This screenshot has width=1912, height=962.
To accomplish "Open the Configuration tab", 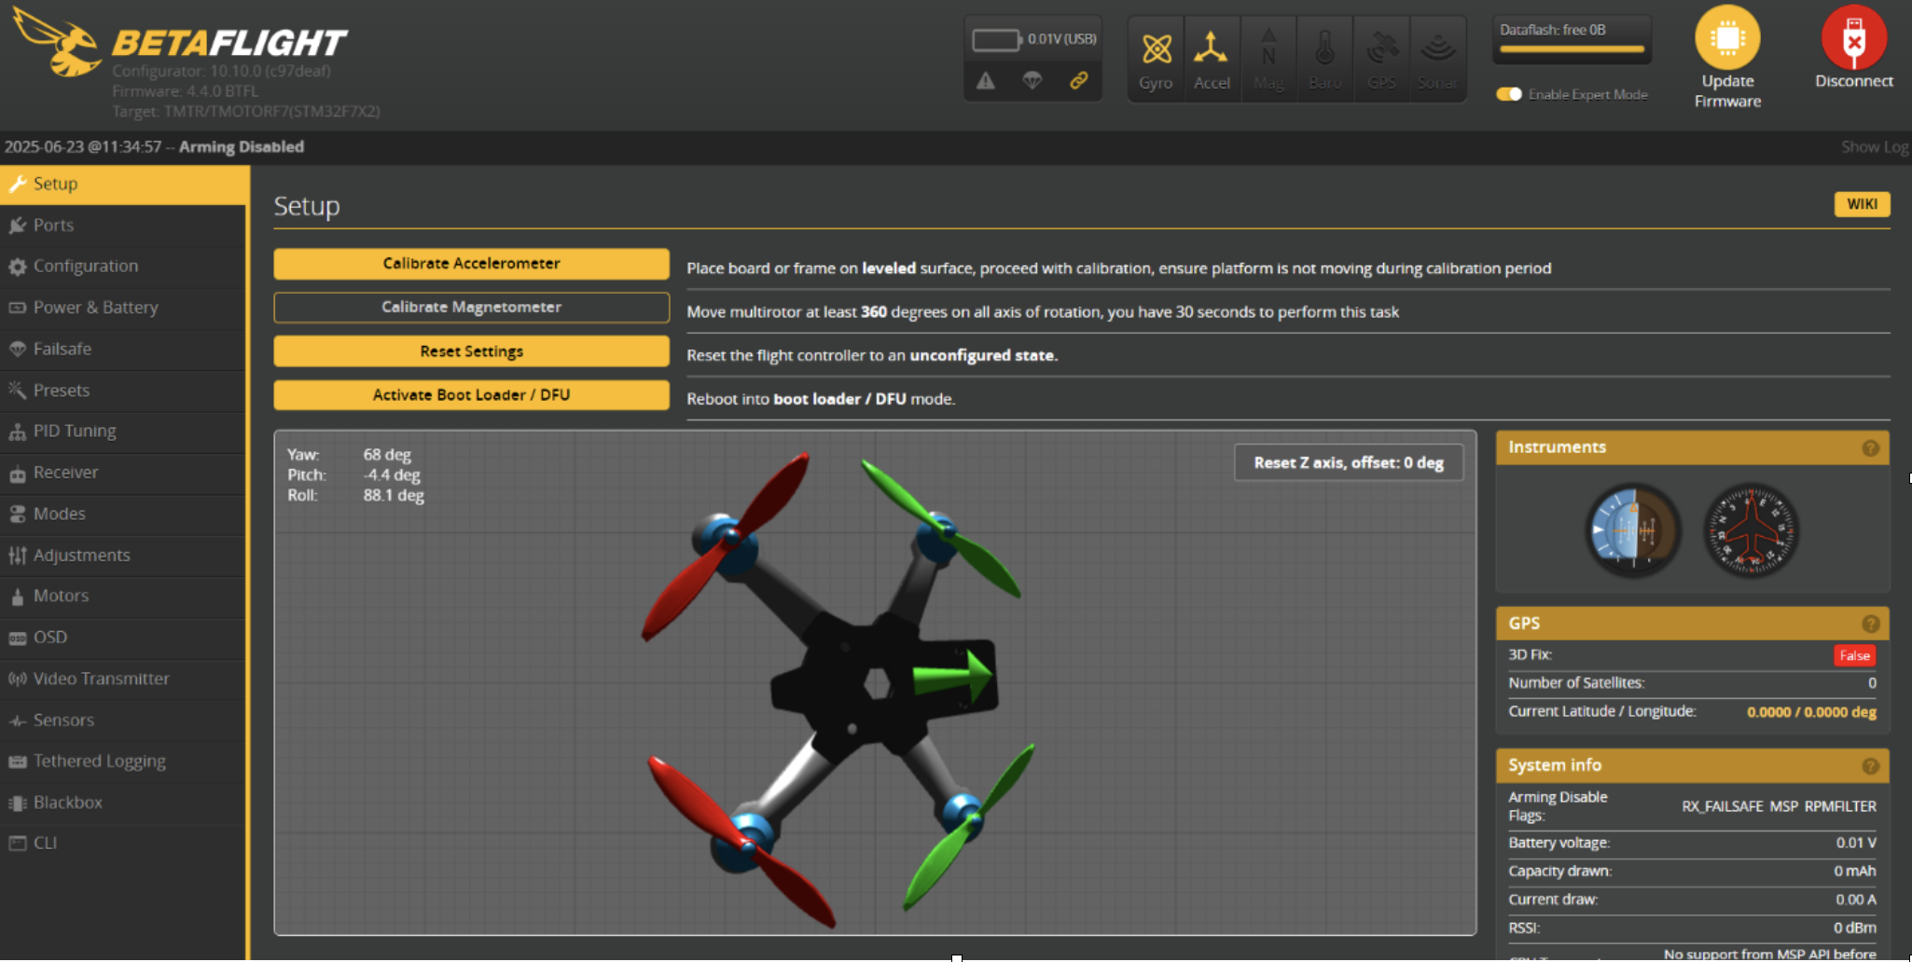I will pyautogui.click(x=123, y=267).
